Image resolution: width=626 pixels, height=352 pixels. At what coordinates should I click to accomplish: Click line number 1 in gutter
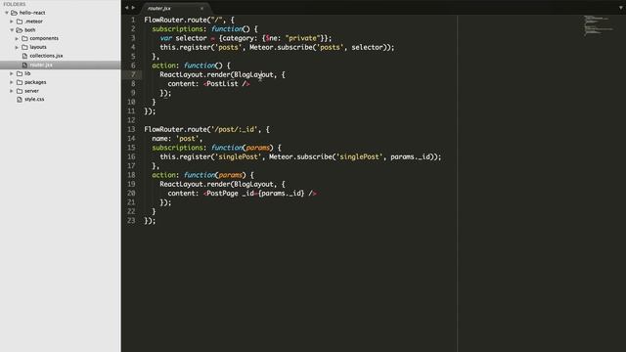(x=133, y=20)
